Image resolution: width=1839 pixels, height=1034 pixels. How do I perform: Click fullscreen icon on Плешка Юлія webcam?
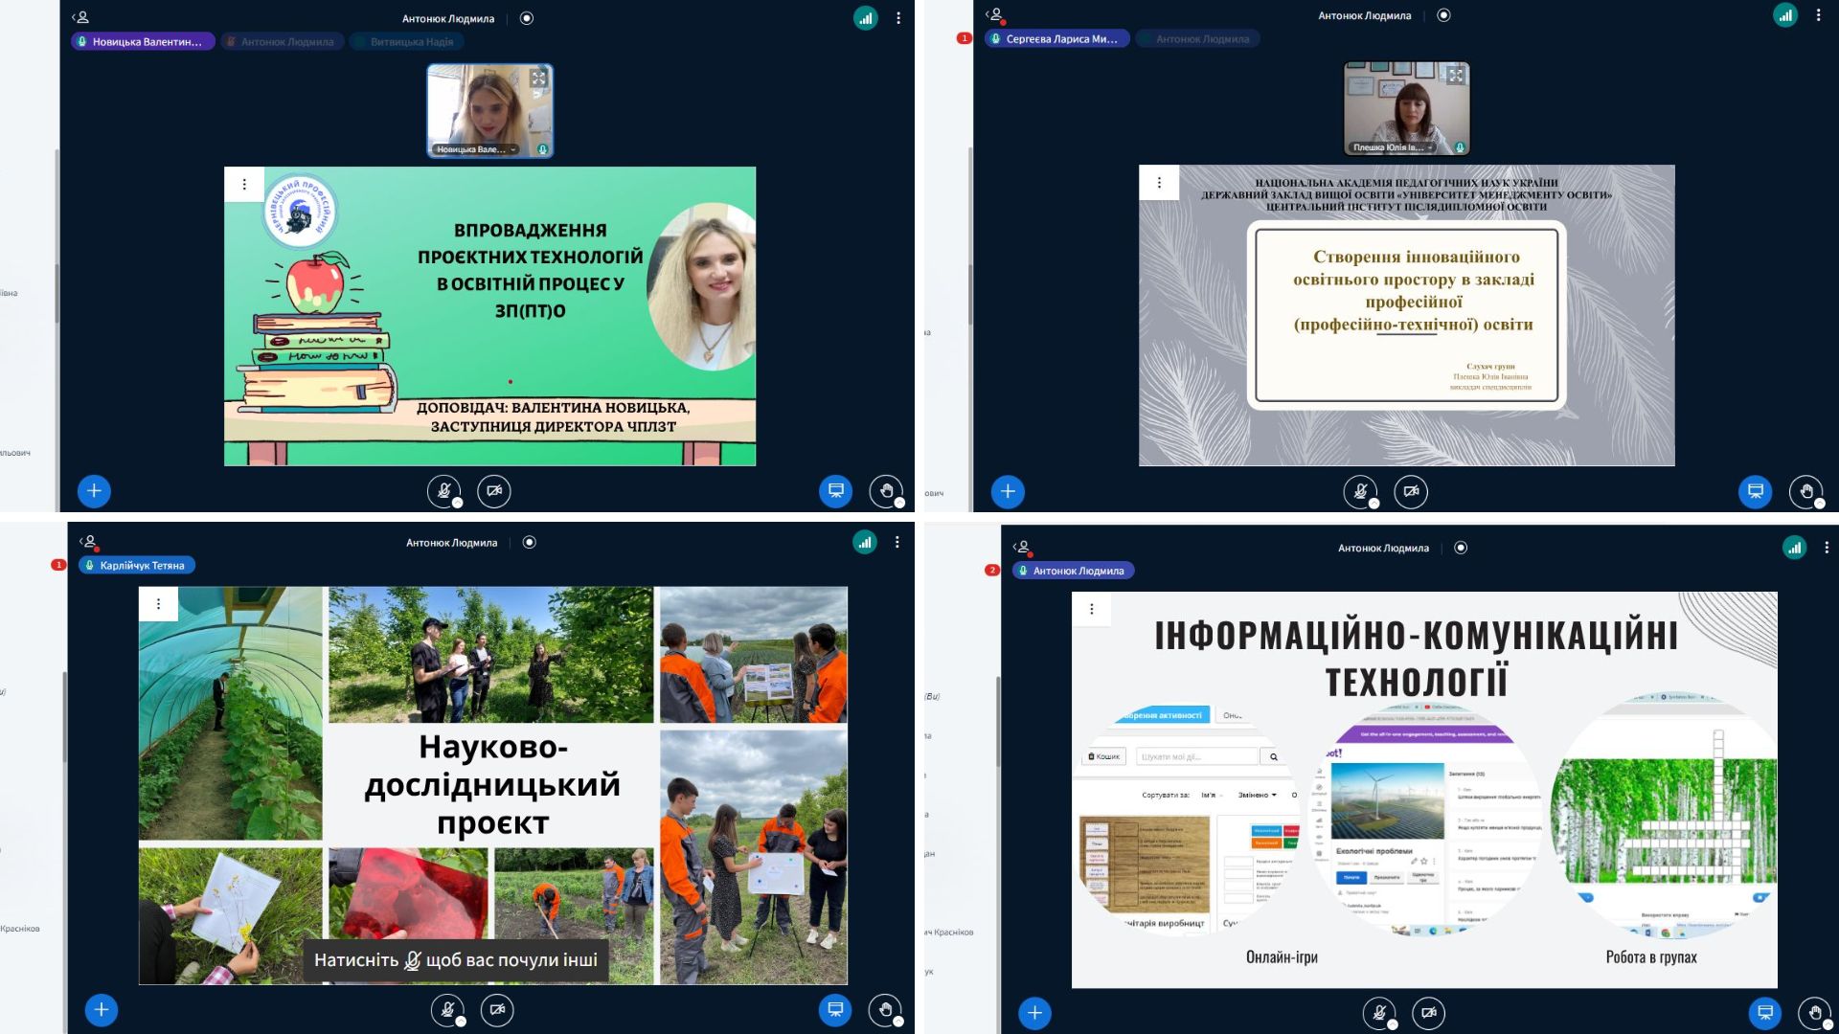tap(1456, 75)
